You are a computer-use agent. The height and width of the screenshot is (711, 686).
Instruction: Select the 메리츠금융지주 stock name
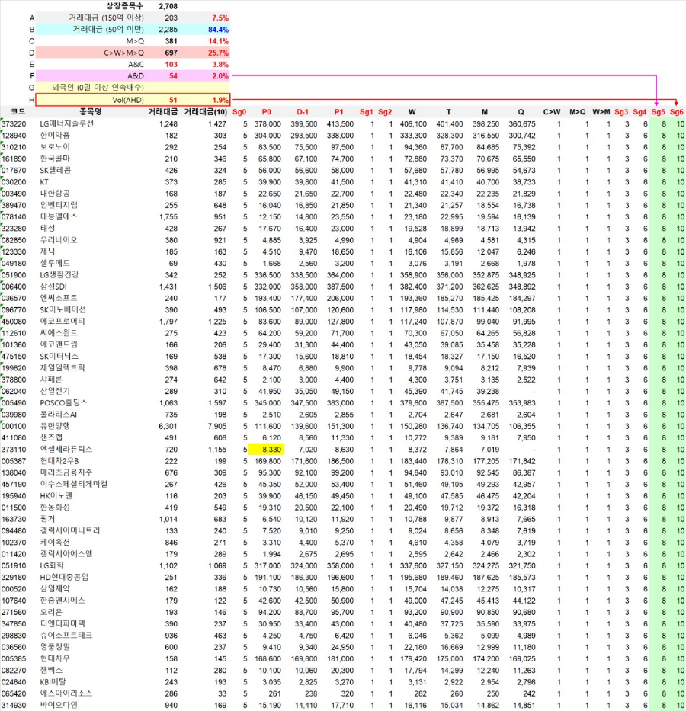click(x=66, y=472)
